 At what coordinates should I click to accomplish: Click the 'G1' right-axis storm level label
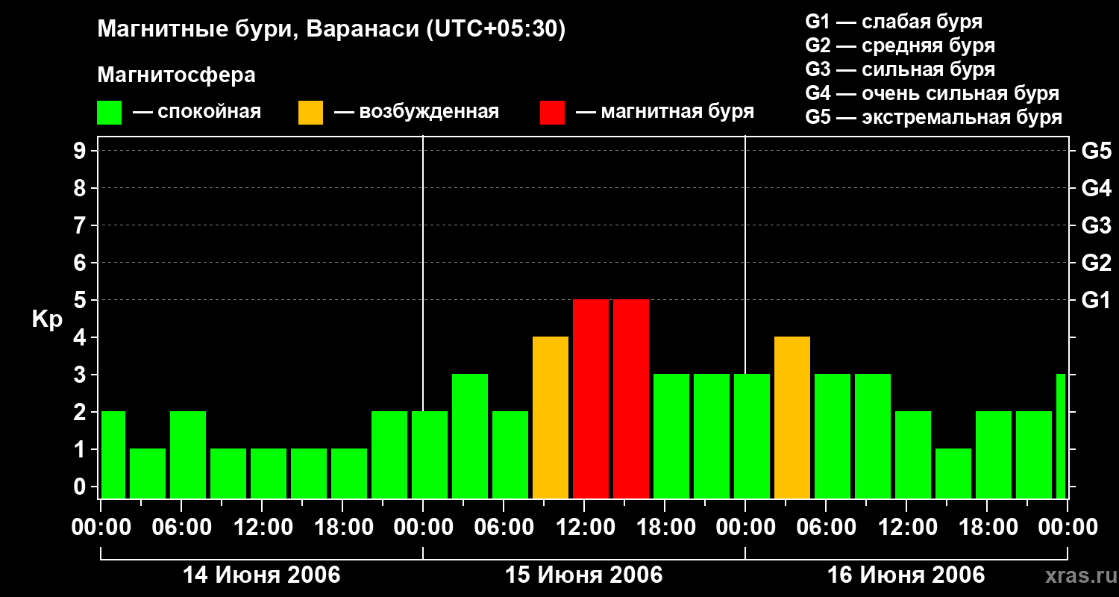coord(1096,300)
